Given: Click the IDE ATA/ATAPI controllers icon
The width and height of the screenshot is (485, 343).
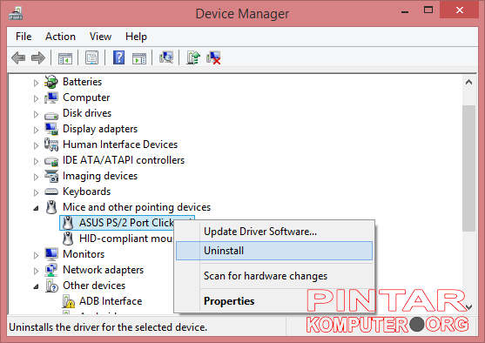Looking at the screenshot, I should tap(51, 161).
